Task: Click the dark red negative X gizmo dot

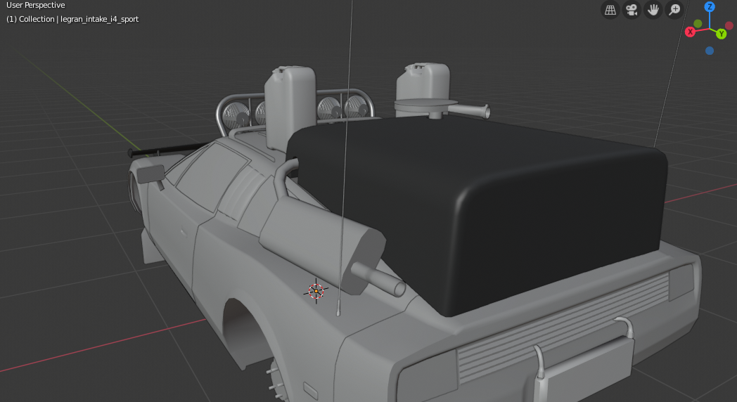Action: [729, 25]
